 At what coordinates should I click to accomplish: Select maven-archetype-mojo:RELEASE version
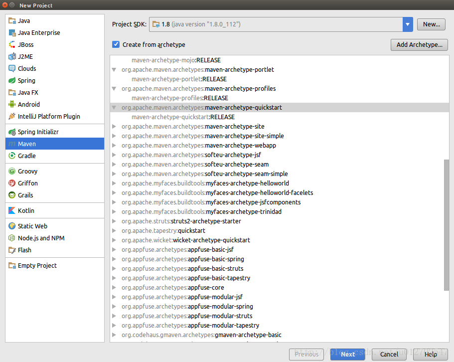click(176, 60)
